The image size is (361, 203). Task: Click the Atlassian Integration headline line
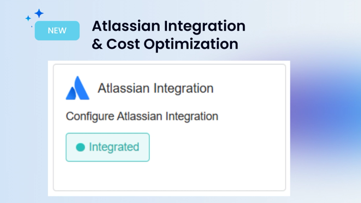tap(169, 26)
